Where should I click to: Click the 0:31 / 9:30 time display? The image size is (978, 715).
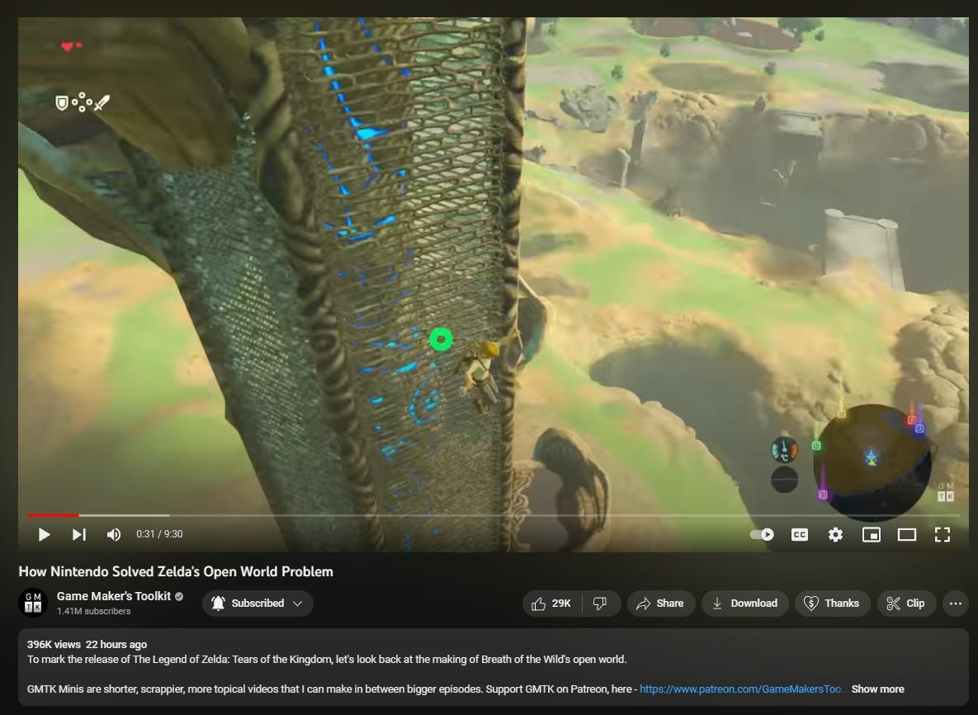[159, 534]
